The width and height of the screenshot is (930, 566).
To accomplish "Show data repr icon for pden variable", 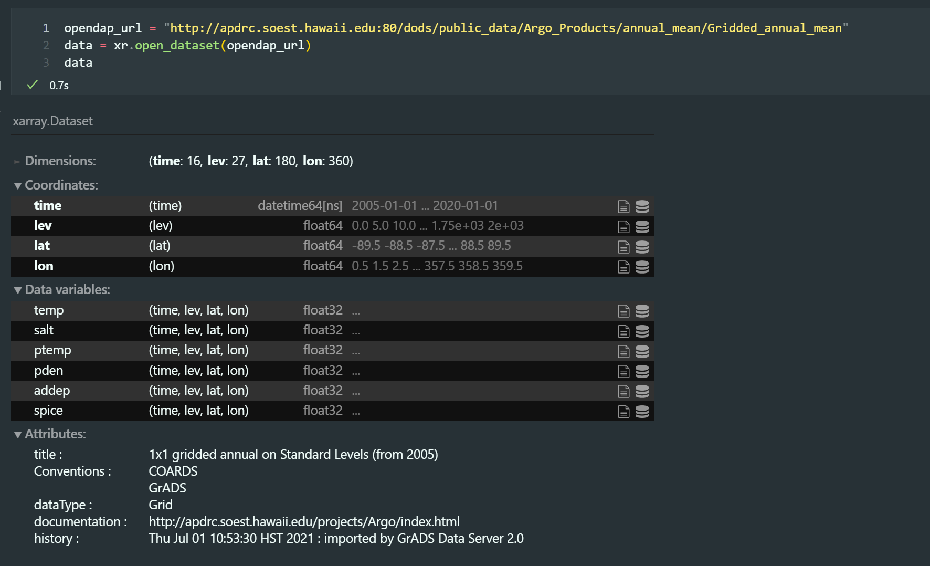I will [642, 371].
